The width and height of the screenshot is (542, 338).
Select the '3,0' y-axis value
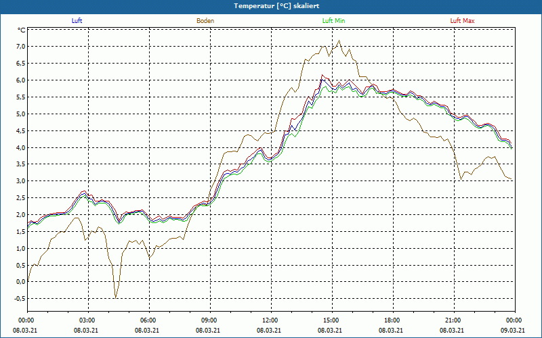[x=21, y=181]
